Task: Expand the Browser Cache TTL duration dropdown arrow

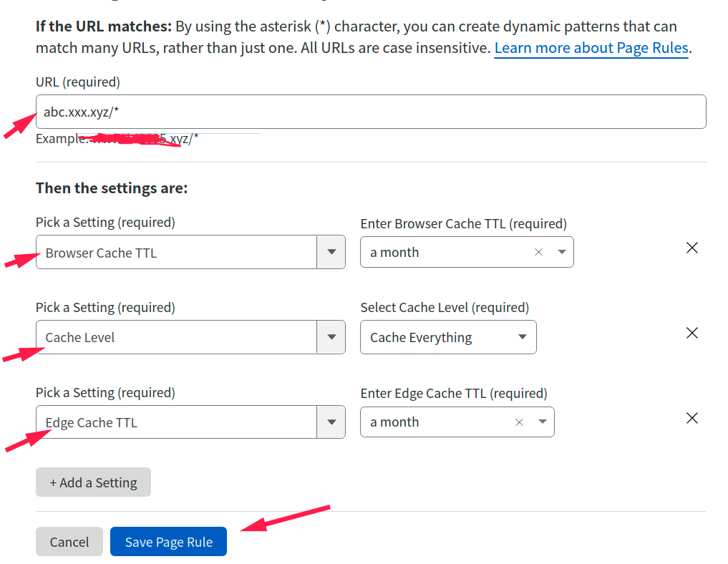Action: tap(562, 252)
